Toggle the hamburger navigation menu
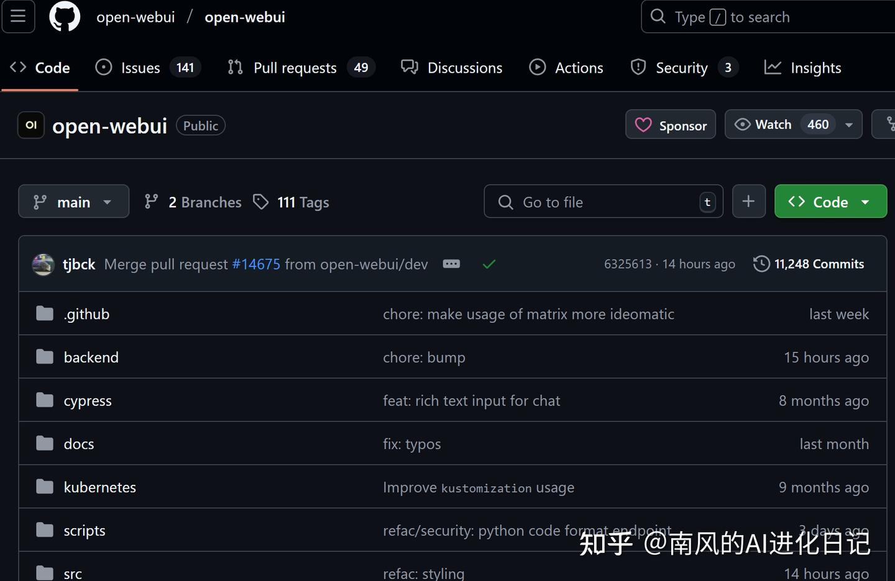 pyautogui.click(x=18, y=17)
